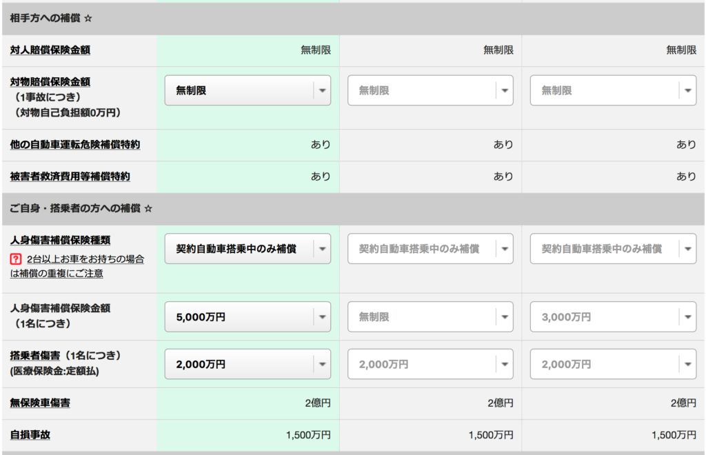Open the 他の自動車運転危険補償特約 link
The width and height of the screenshot is (706, 455).
pos(75,145)
